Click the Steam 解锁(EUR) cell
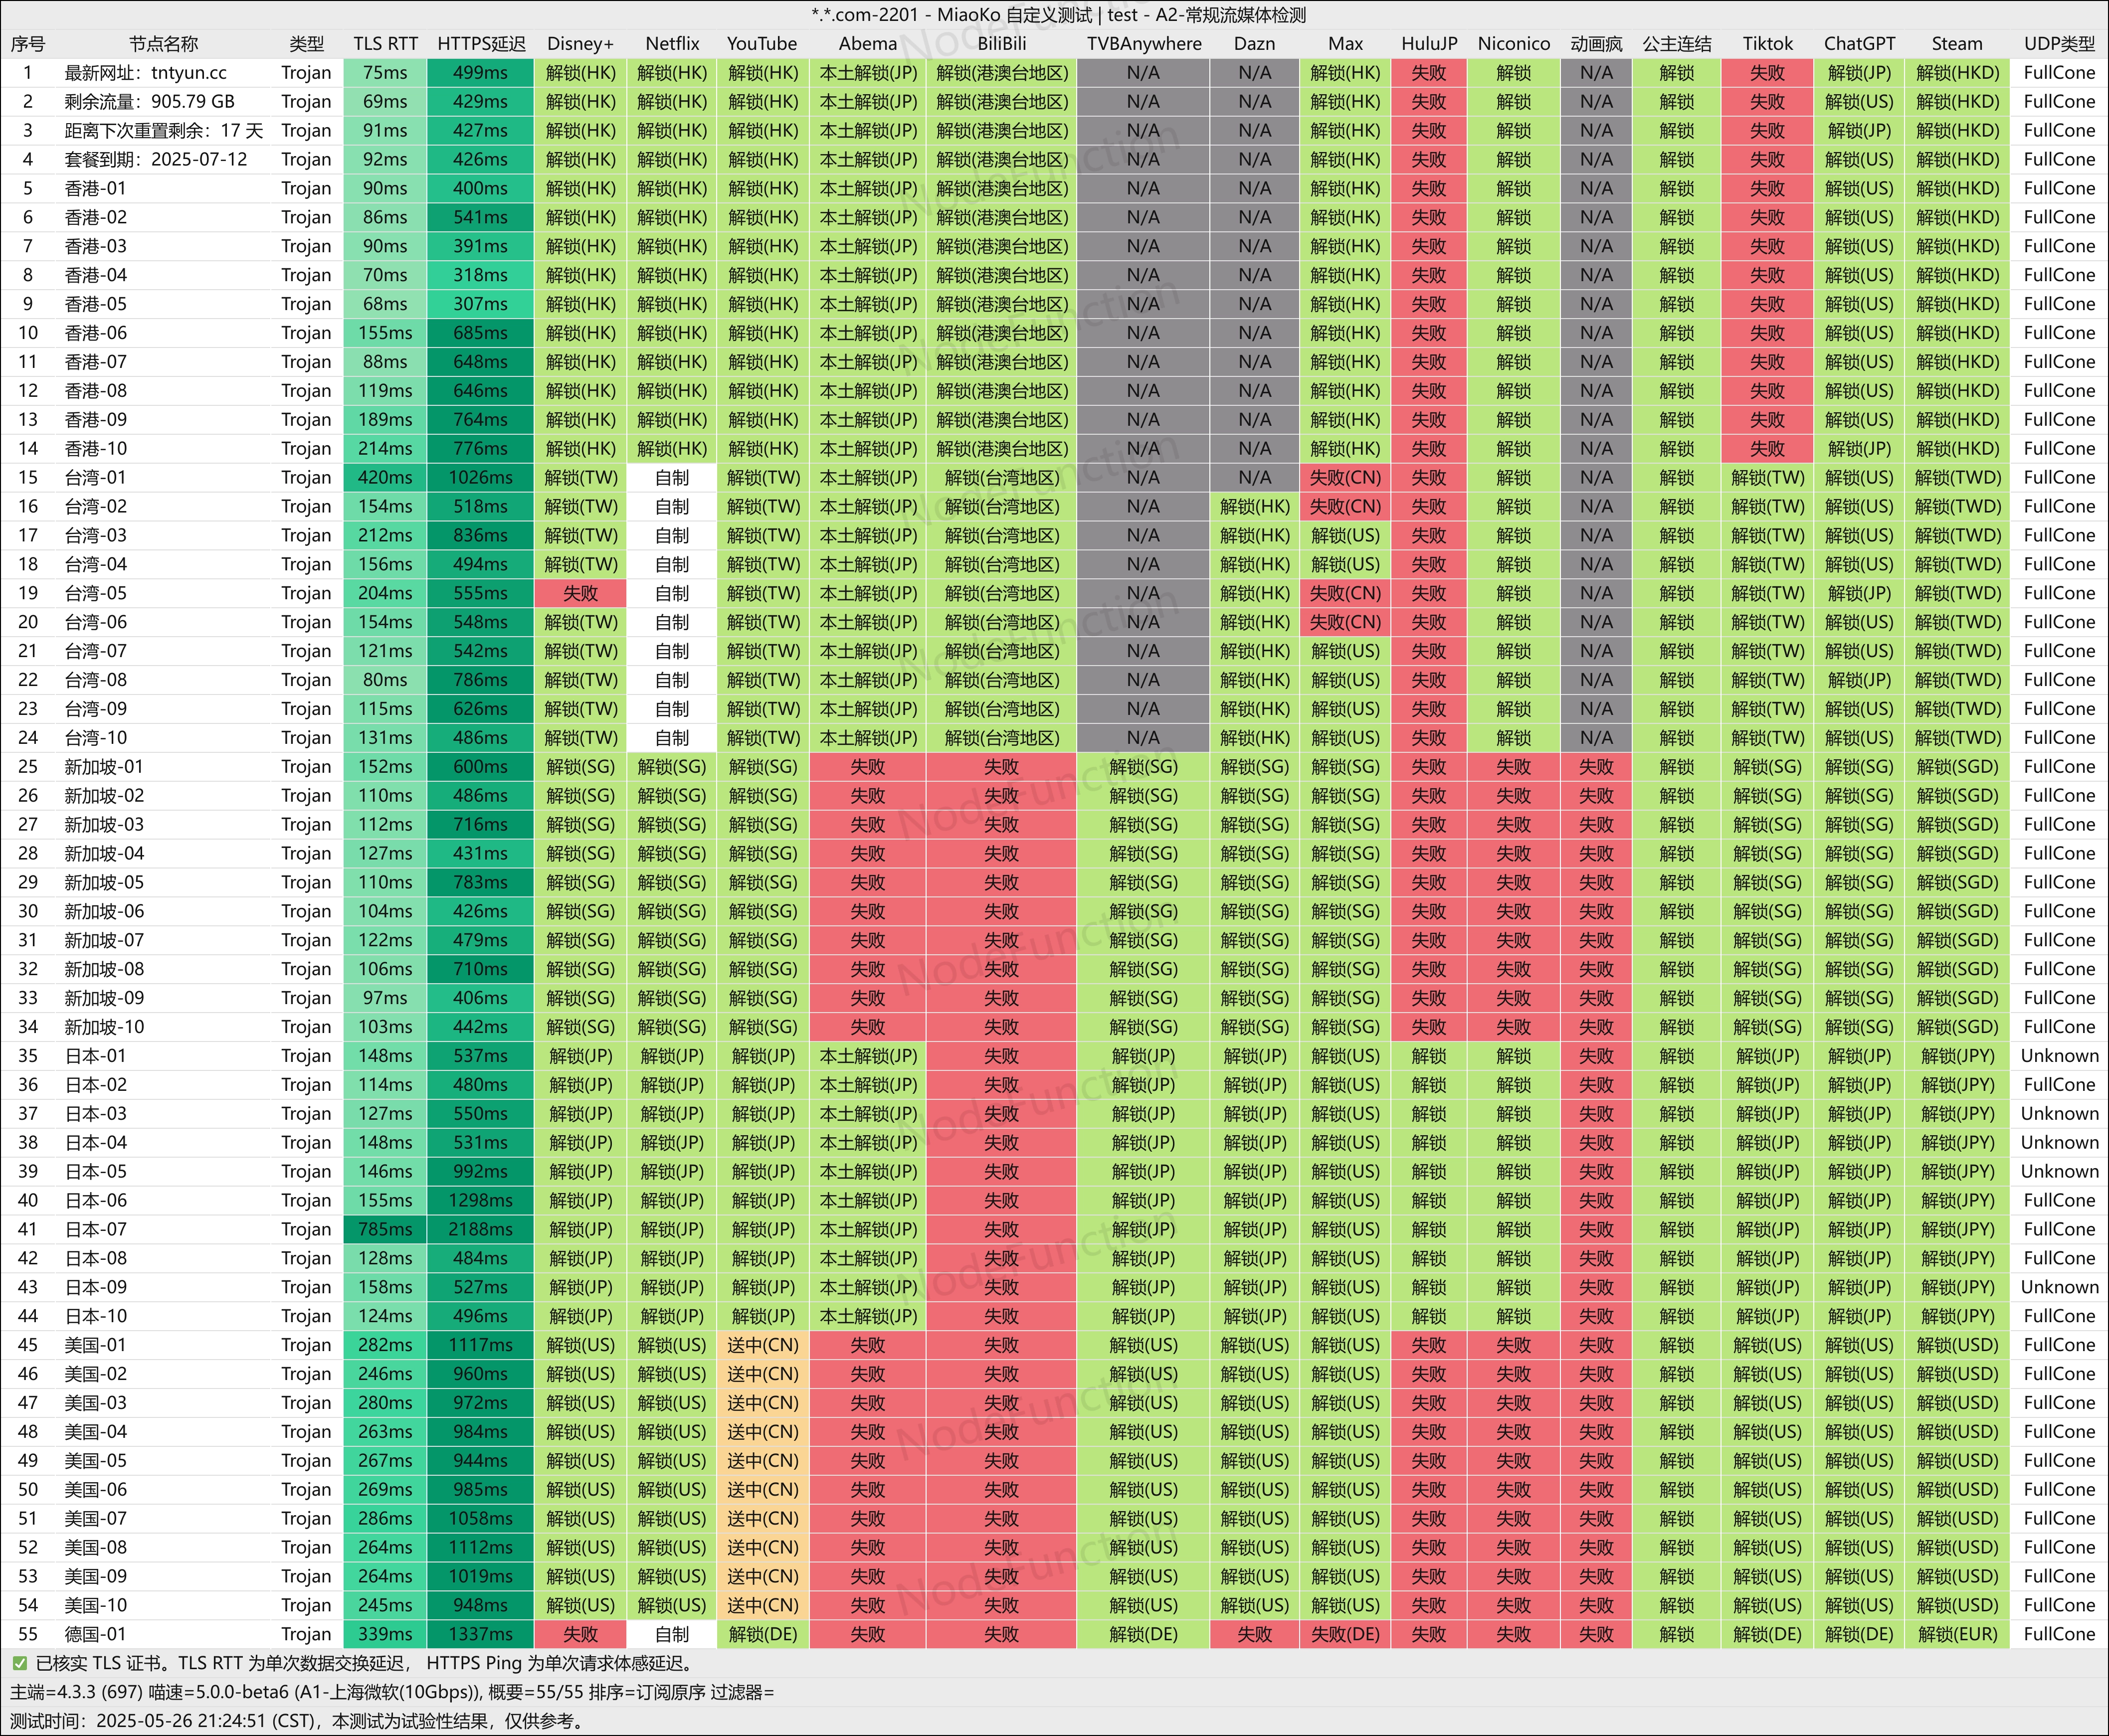Screen dimensions: 2109x1736 [1957, 1634]
